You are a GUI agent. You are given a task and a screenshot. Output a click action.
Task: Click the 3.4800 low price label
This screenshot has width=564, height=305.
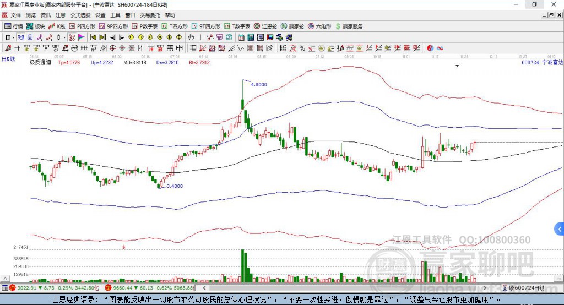[175, 186]
